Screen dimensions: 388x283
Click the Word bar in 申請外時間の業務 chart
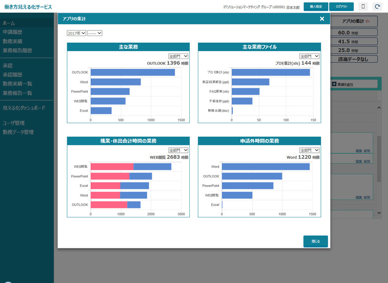266,166
